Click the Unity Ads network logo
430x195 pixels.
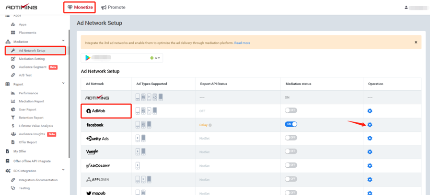pos(97,139)
